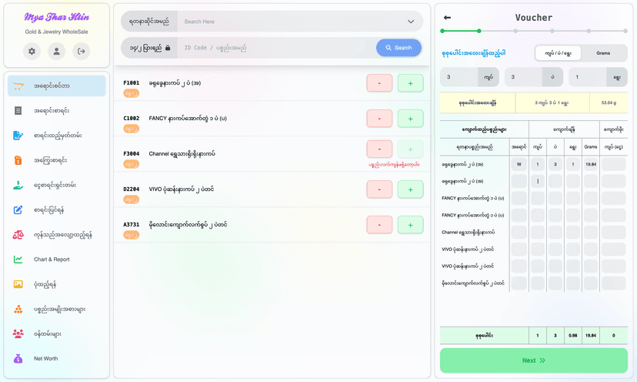
Task: Click the kyat total weight input showing 3
Action: coord(459,77)
